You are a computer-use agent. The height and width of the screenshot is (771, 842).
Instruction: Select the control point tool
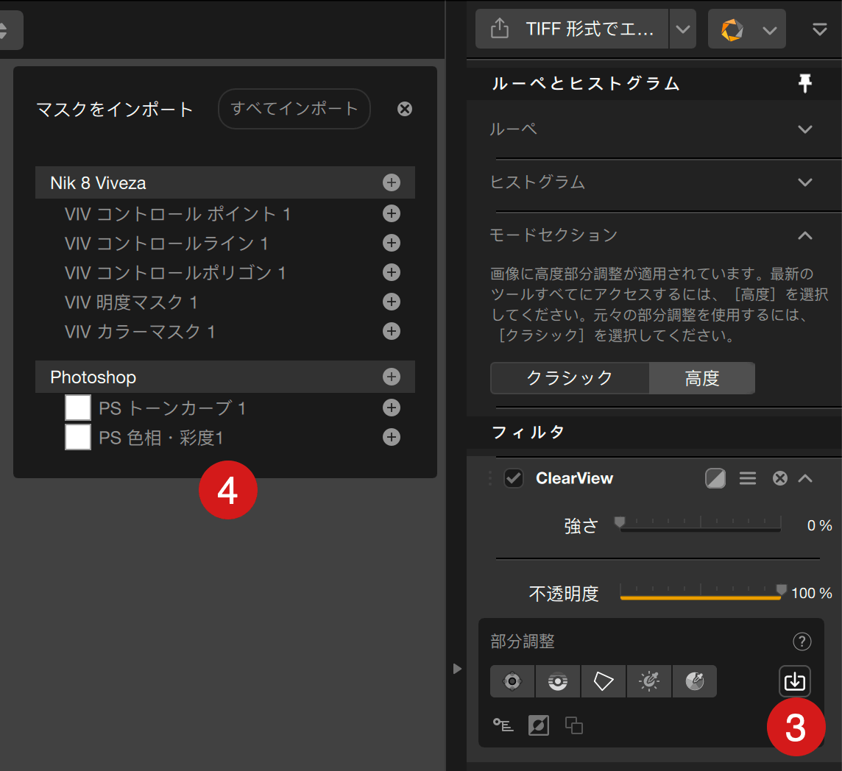(512, 681)
